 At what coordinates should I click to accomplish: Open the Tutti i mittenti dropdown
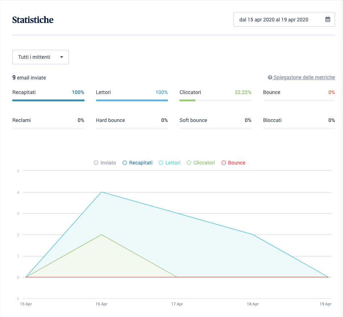click(x=40, y=57)
